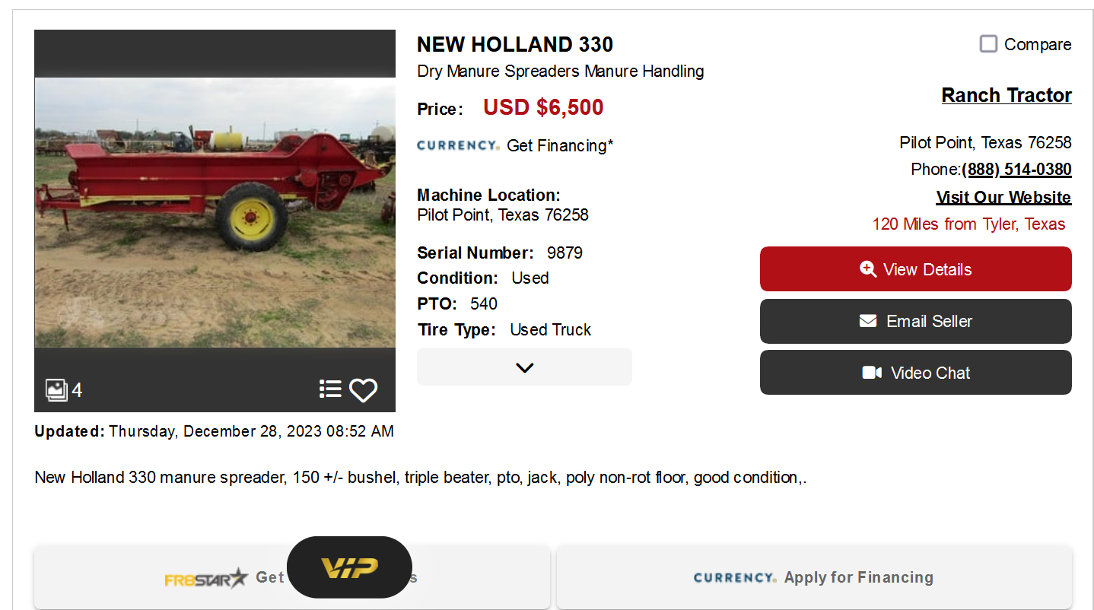Click the magnifier icon in View Details
This screenshot has height=610, width=1094.
coord(868,269)
